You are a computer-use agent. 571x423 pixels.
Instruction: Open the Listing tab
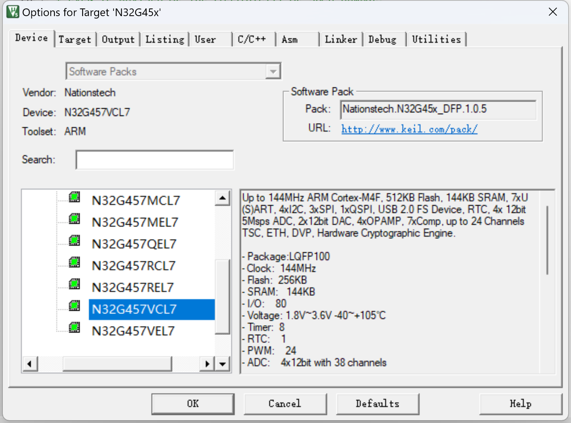(x=165, y=39)
